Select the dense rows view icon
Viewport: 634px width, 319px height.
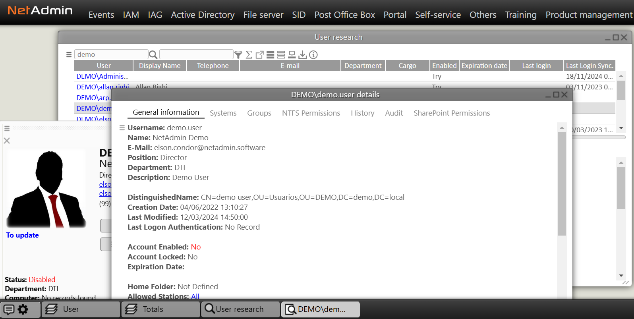(271, 55)
